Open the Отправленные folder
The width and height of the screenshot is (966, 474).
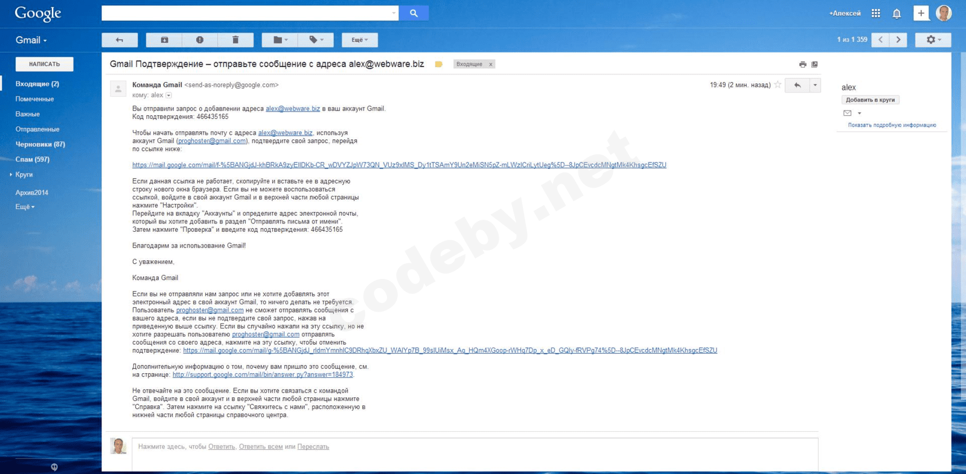click(x=37, y=129)
